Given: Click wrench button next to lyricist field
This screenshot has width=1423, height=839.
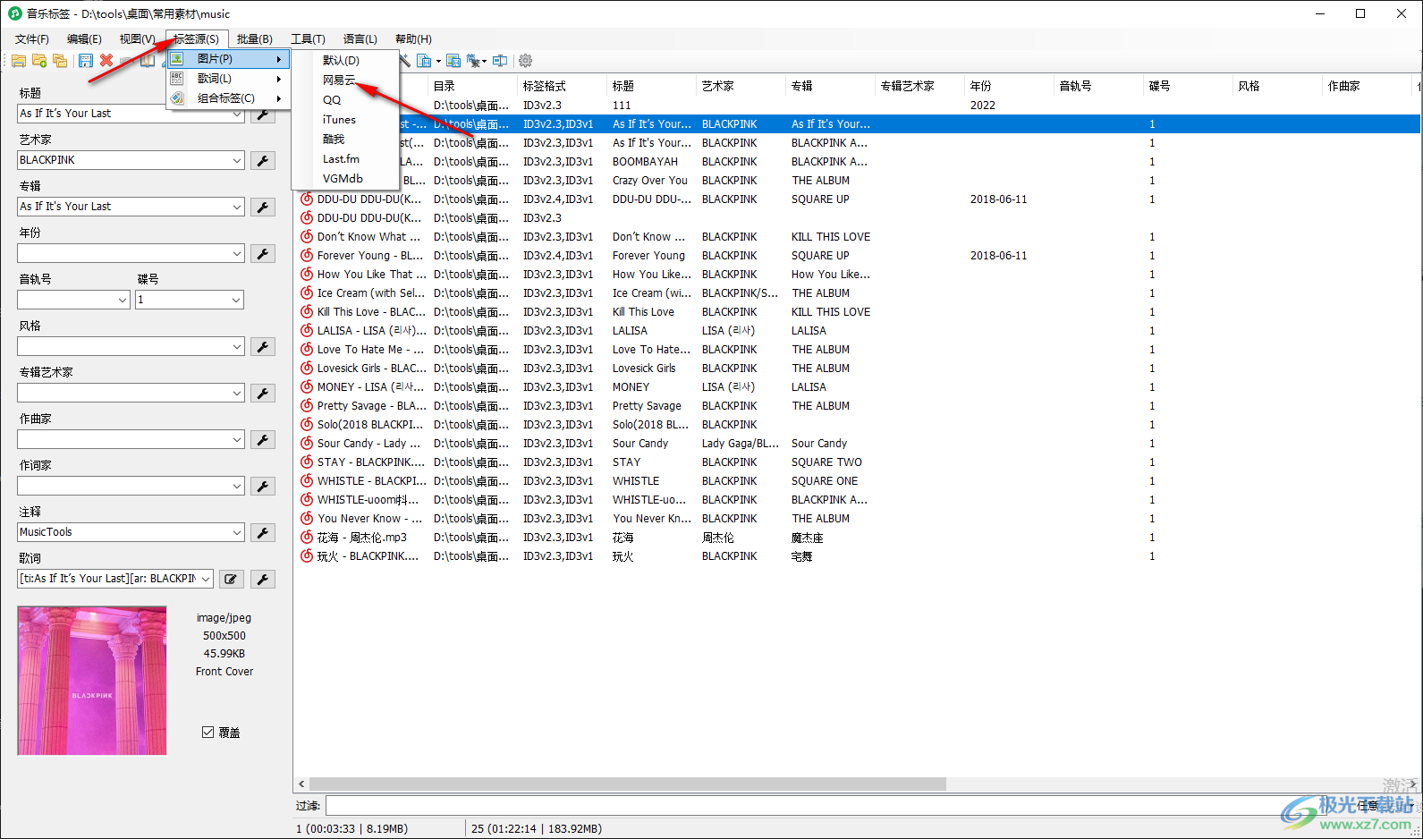Looking at the screenshot, I should click(263, 487).
